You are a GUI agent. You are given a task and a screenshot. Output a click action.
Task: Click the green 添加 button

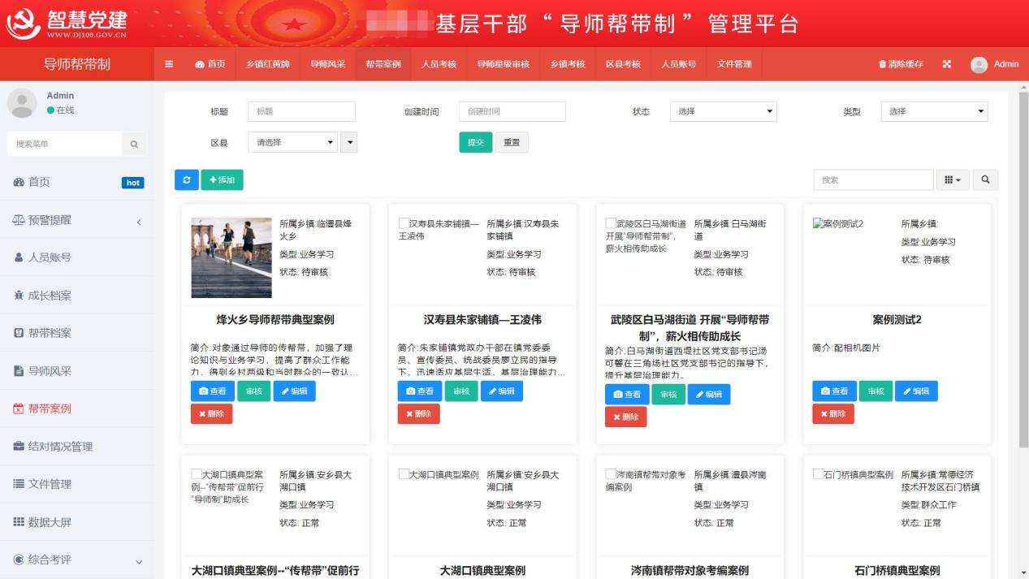click(222, 179)
